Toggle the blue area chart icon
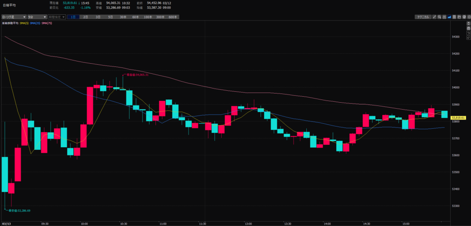 tap(449, 17)
